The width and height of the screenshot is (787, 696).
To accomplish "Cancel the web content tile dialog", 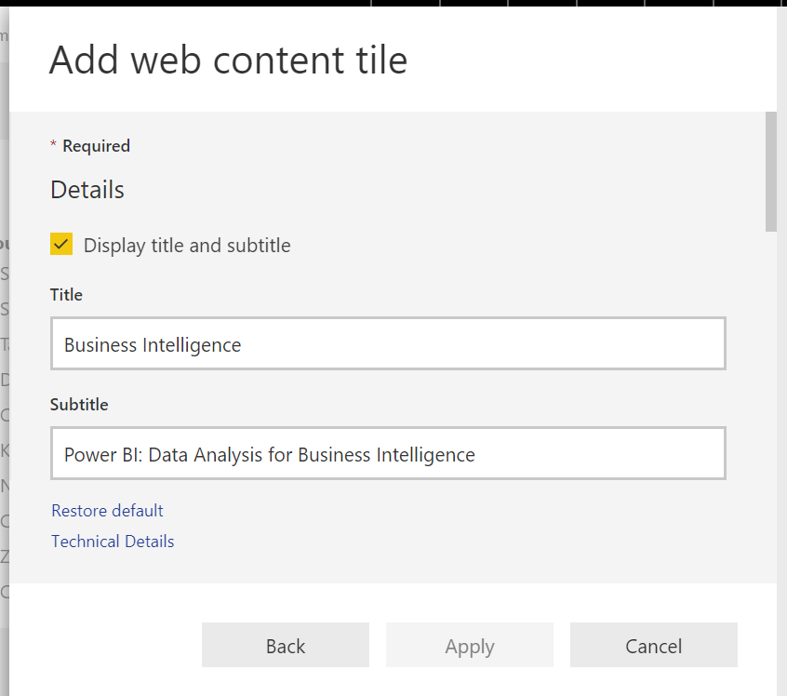I will [x=653, y=646].
